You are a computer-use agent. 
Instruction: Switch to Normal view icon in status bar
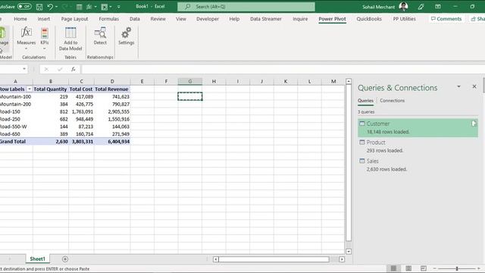point(393,268)
